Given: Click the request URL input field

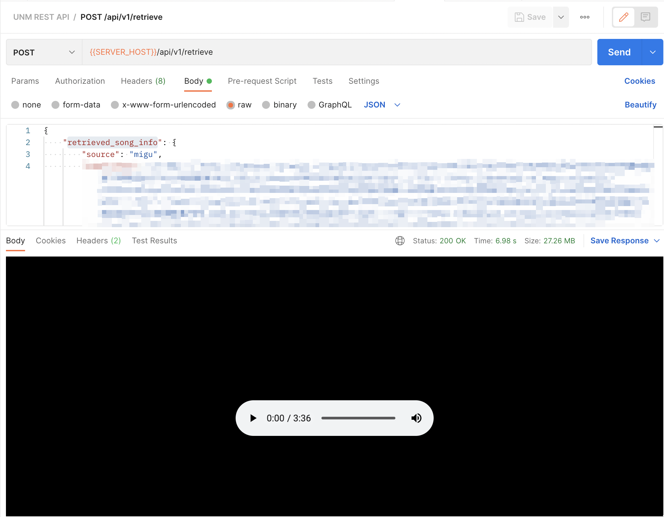Looking at the screenshot, I should coord(337,52).
